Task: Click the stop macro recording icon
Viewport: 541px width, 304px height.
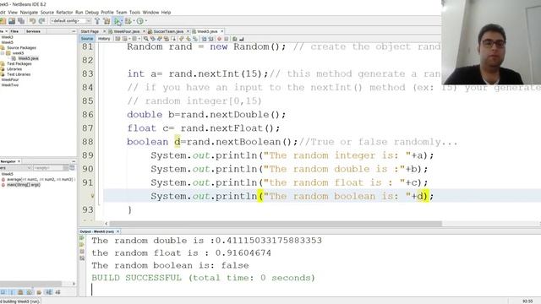Action: pos(227,39)
